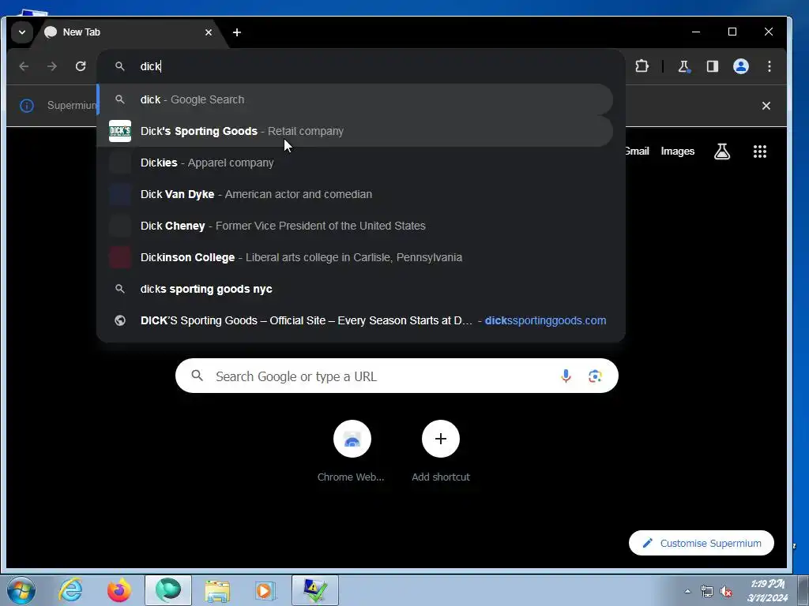Screen dimensions: 809x606
Task: Open the three-dot browser menu
Action: [x=769, y=66]
